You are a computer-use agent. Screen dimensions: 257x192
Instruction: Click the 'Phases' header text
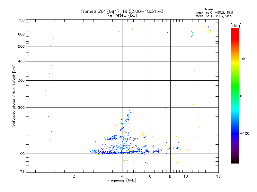pos(208,9)
